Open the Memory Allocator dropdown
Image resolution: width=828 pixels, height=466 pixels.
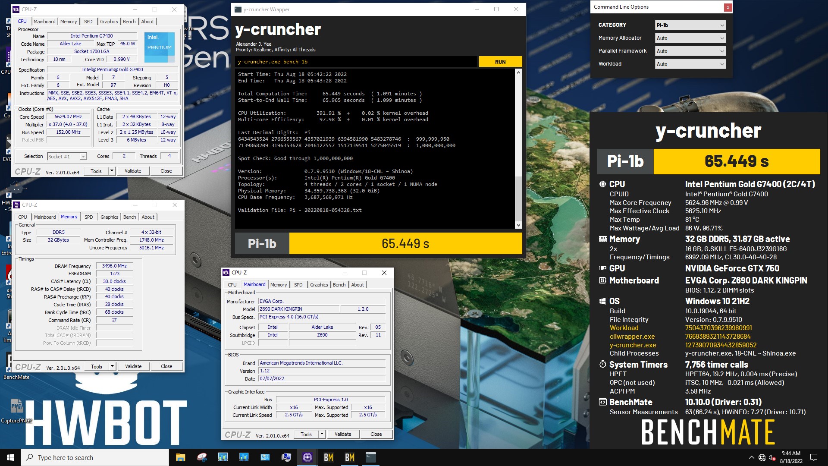pos(690,38)
